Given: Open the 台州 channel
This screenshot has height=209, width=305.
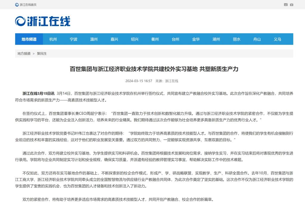Looking at the screenshot, I should [x=175, y=39].
